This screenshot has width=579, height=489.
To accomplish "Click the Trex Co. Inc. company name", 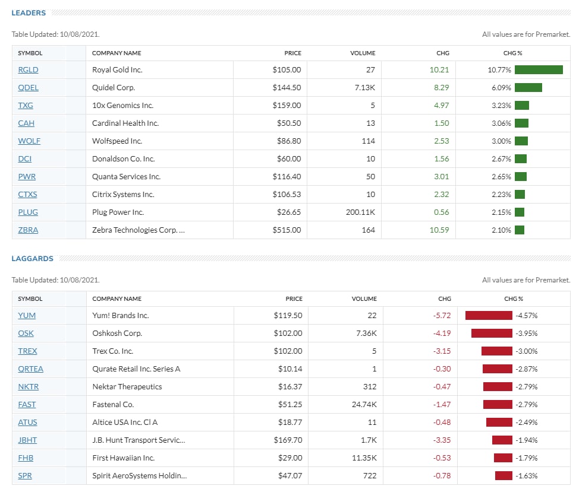I will [112, 351].
